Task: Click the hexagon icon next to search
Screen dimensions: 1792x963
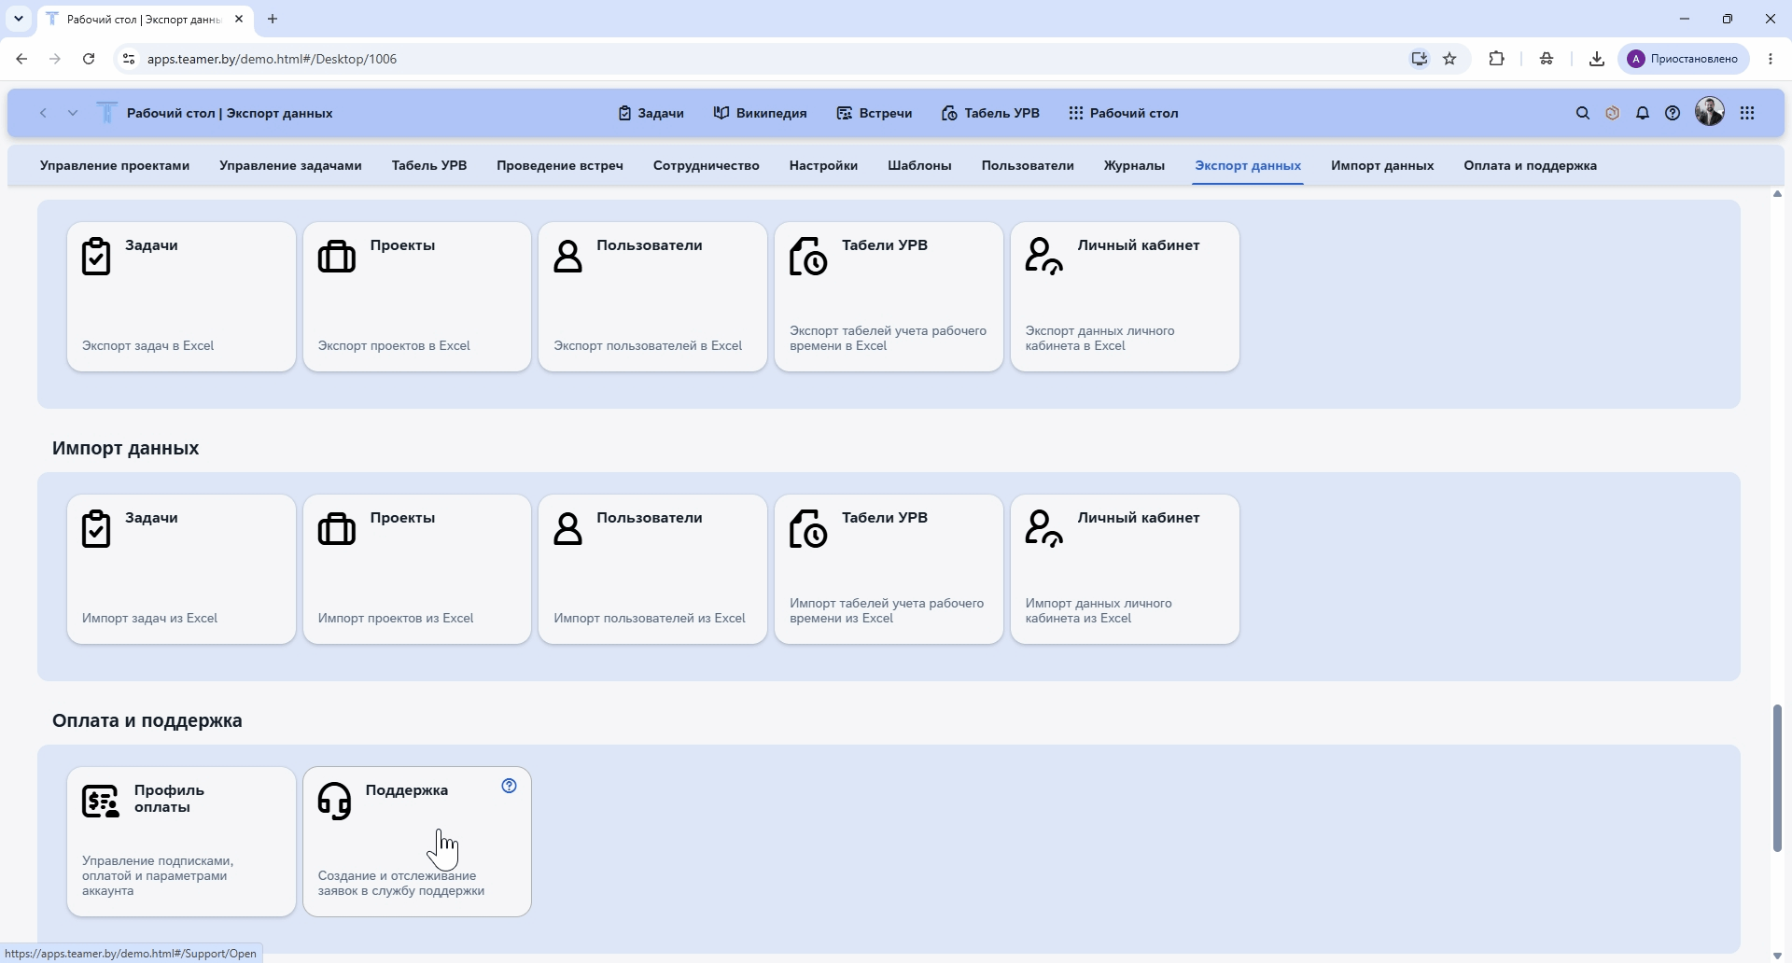Action: (x=1612, y=113)
